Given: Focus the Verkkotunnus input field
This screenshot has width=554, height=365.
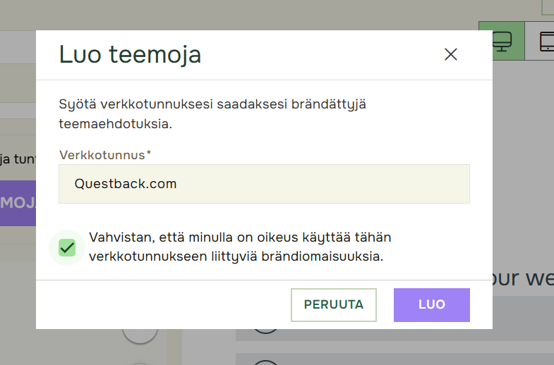Looking at the screenshot, I should pos(264,184).
